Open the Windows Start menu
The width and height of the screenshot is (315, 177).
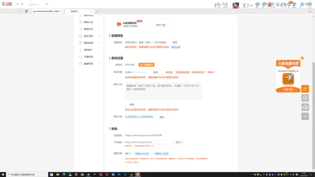3,175
